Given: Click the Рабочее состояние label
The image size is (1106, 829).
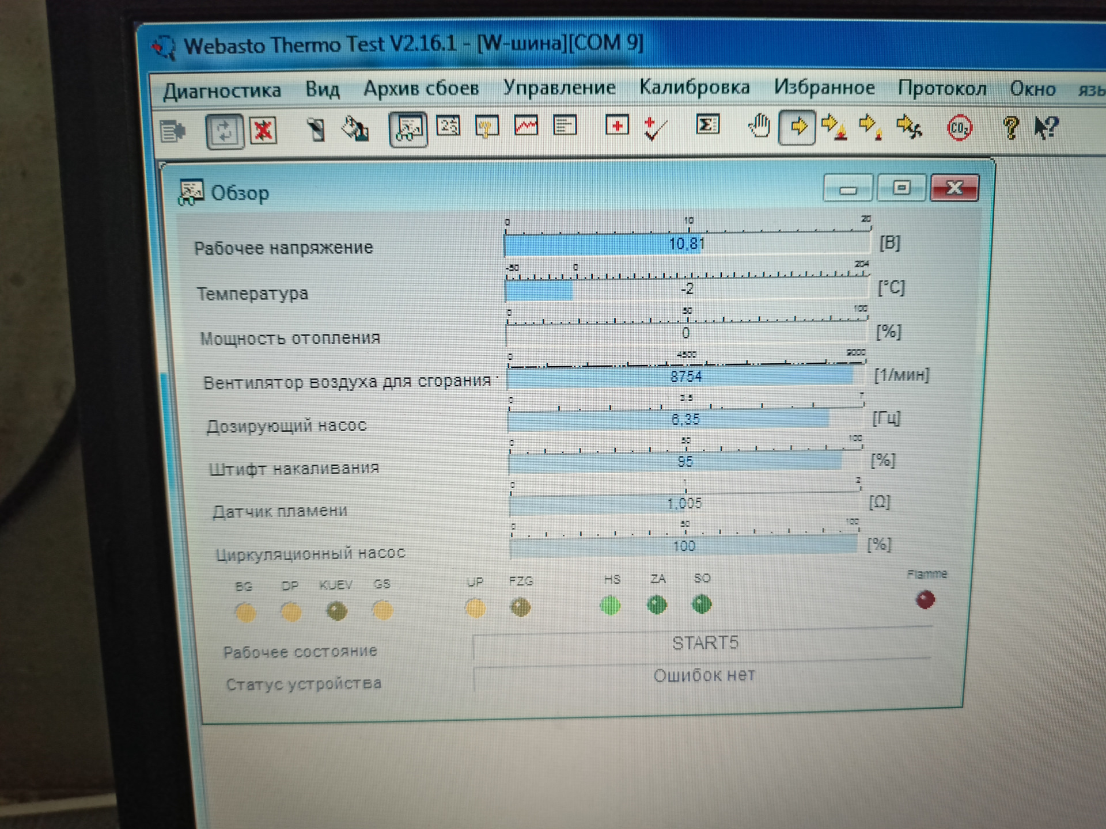Looking at the screenshot, I should click(x=300, y=652).
